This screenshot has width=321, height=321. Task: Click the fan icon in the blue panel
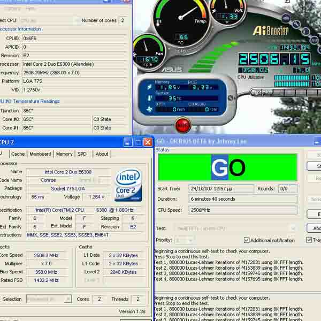coord(149,109)
